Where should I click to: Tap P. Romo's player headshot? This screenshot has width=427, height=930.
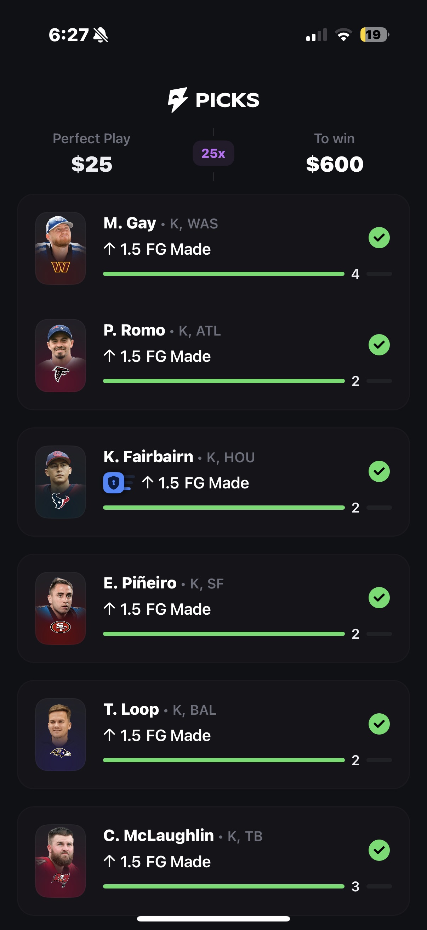tap(61, 355)
